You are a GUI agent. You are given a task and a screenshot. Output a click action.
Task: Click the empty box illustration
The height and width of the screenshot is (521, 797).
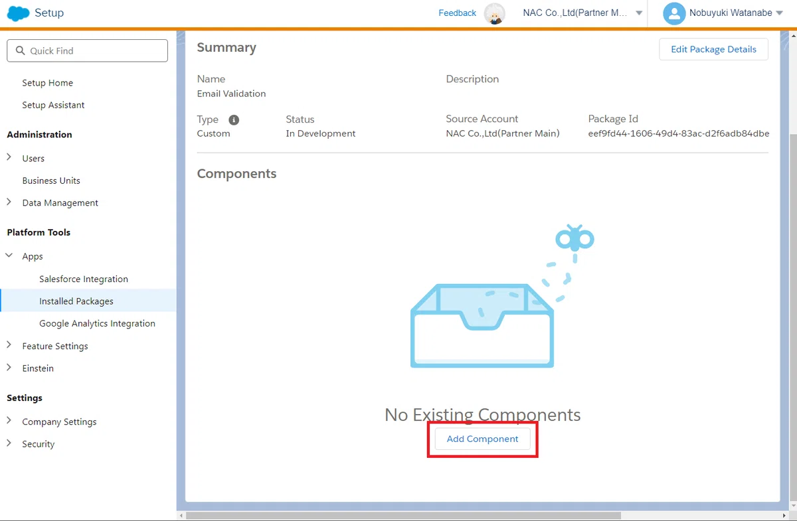point(482,325)
